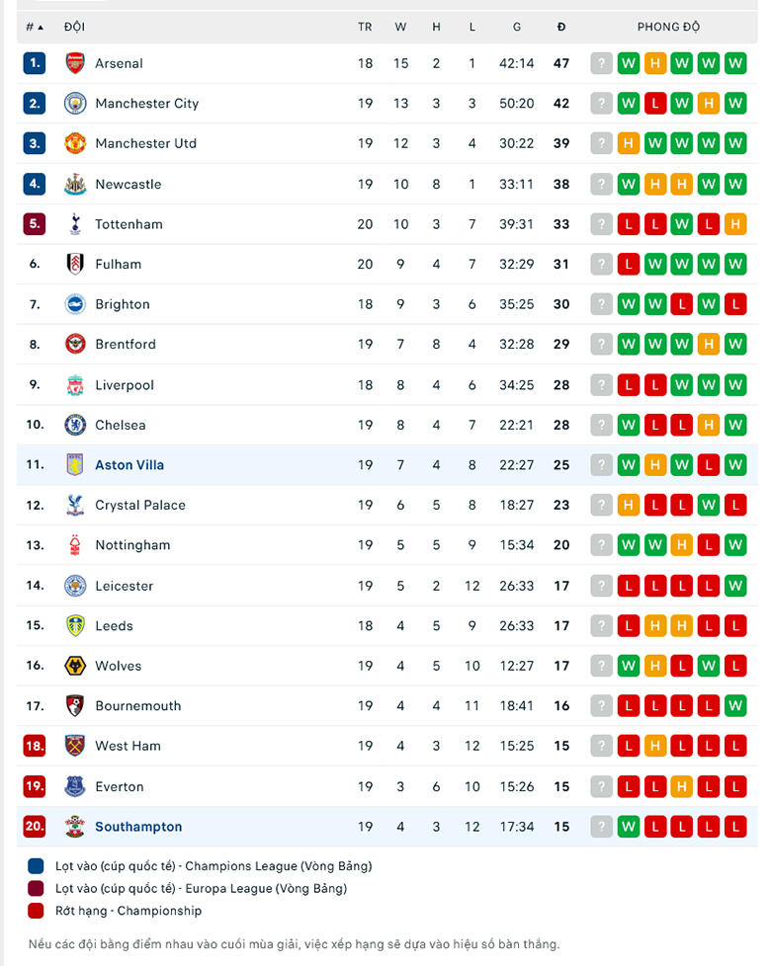Click Newcastle's upcoming match question mark
This screenshot has height=966, width=771.
pos(601,184)
